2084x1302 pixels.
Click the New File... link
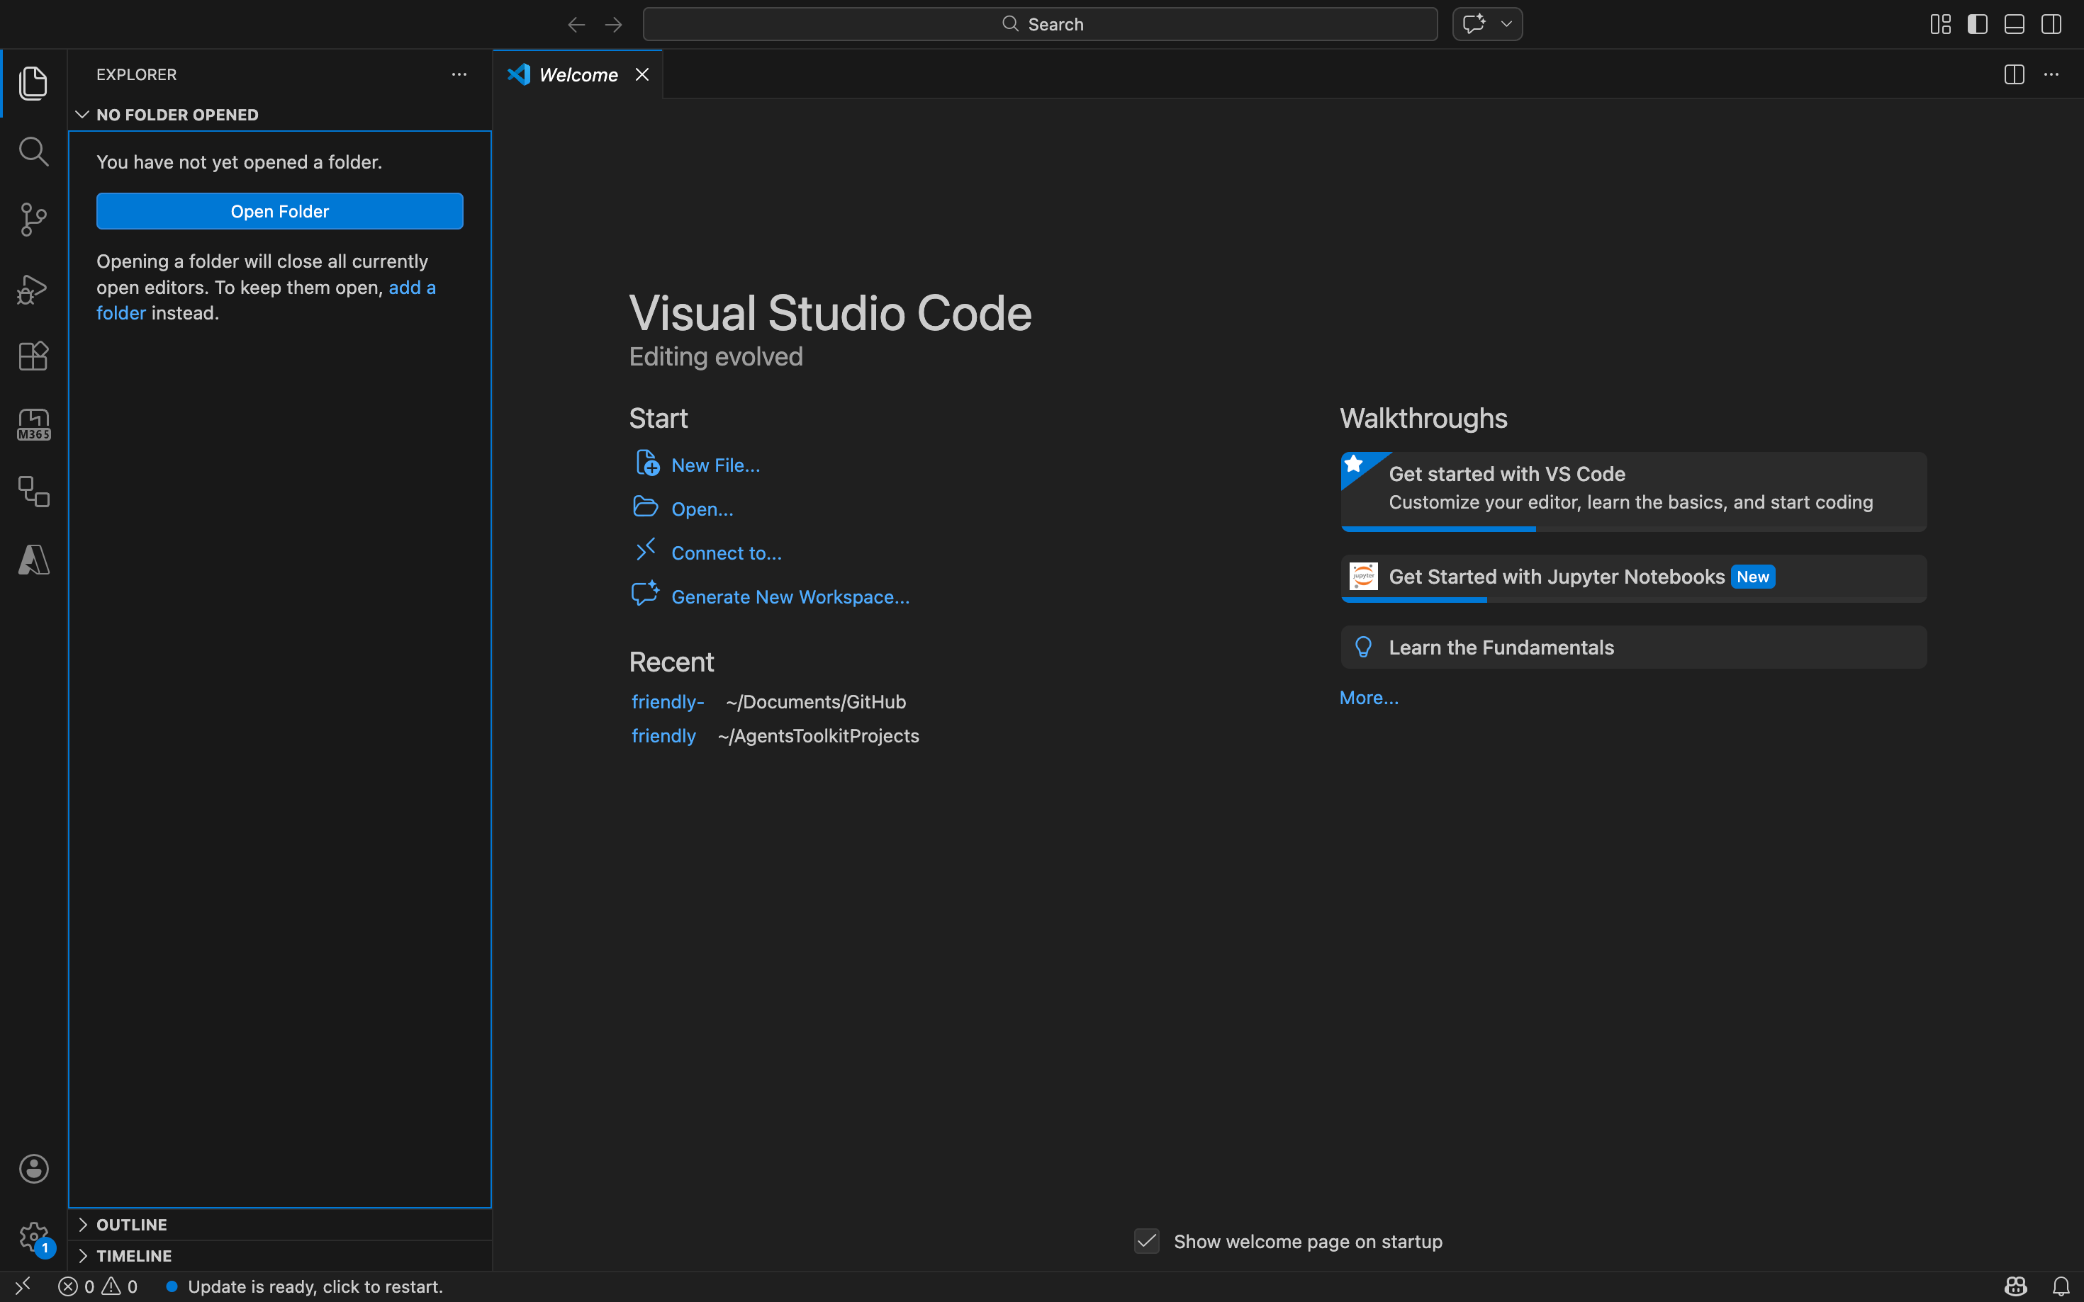pyautogui.click(x=715, y=465)
